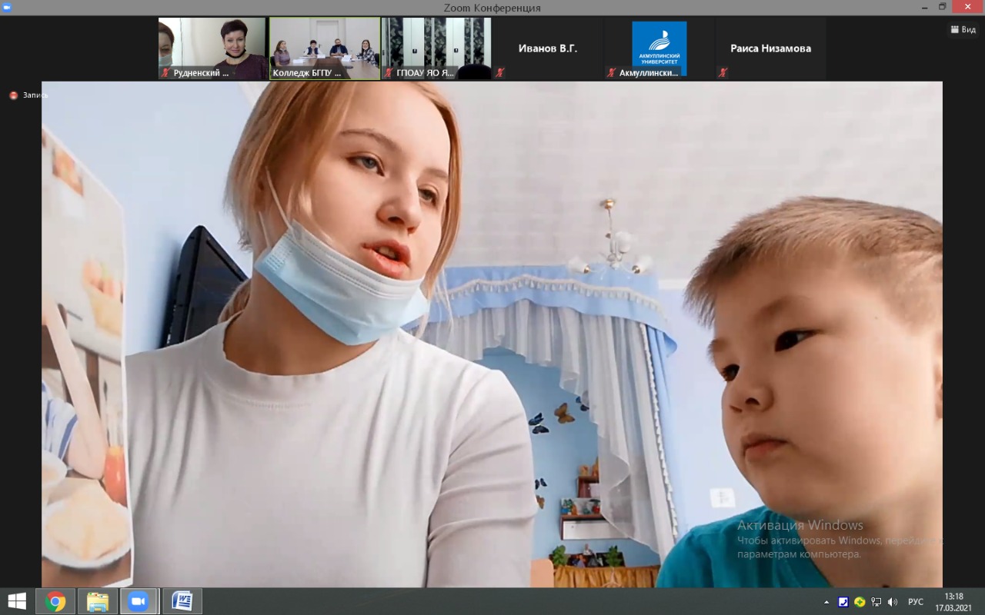Viewport: 985px width, 615px height.
Task: Open the Windows Start menu
Action: [17, 600]
